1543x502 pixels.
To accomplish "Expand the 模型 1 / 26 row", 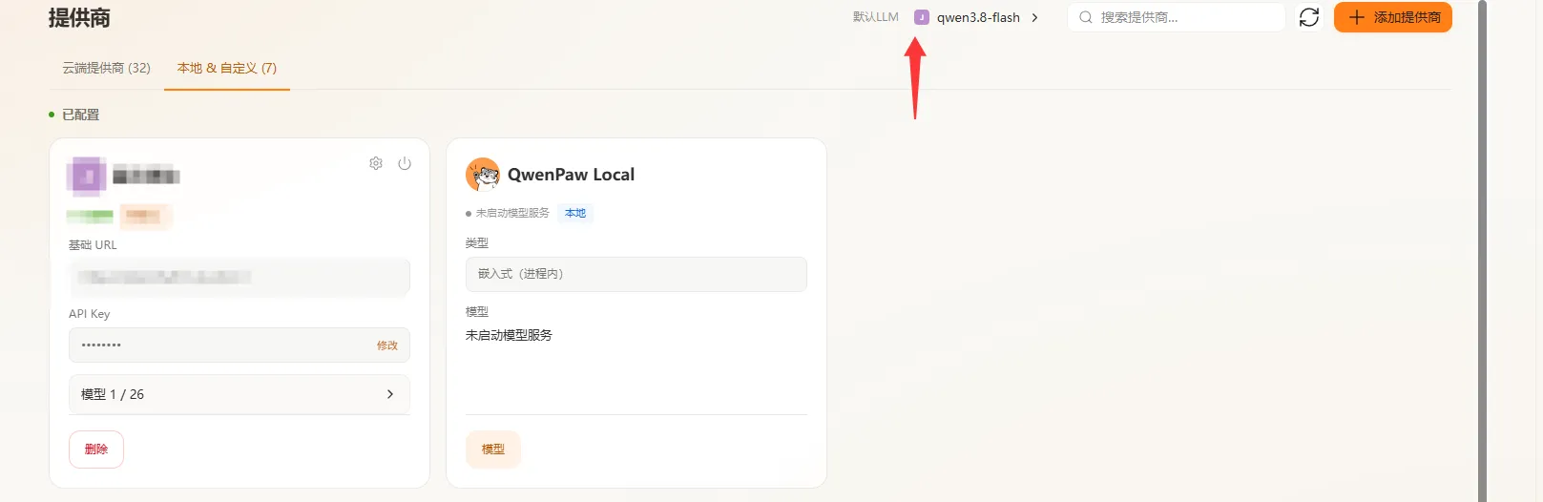I will [240, 394].
